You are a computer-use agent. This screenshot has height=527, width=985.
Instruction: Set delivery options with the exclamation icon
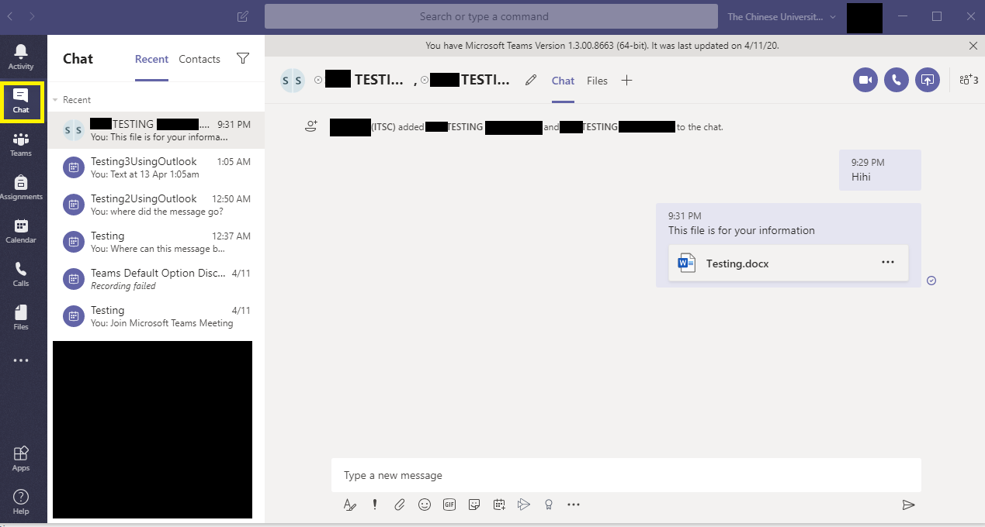point(375,505)
